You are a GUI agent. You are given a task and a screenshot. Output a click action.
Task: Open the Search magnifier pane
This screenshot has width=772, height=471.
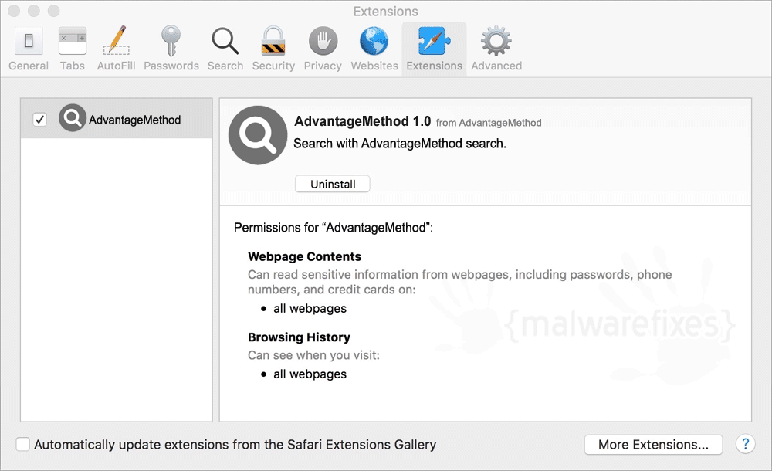(x=225, y=49)
